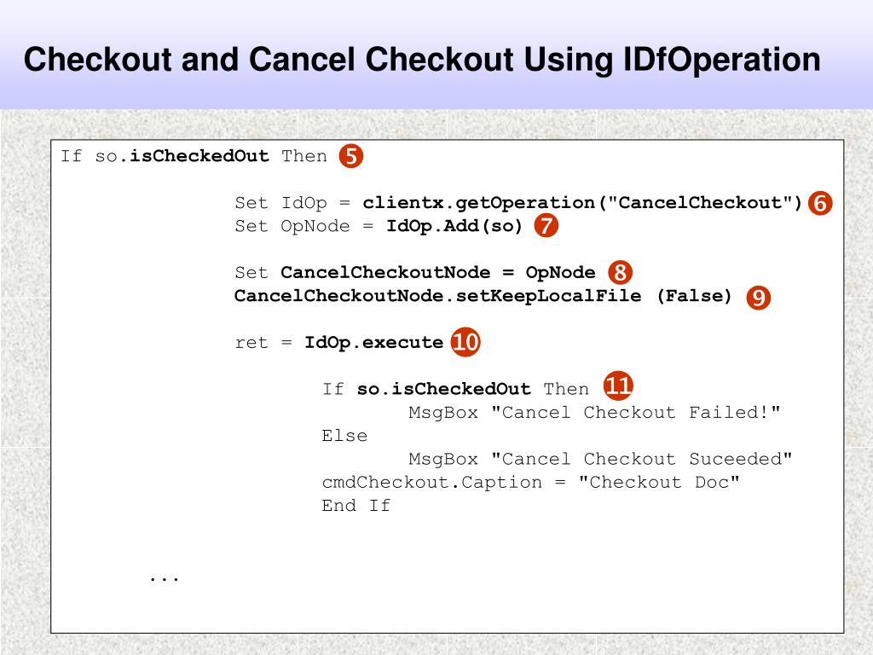Click the line "ret = IdOp.execute"

[x=339, y=343]
